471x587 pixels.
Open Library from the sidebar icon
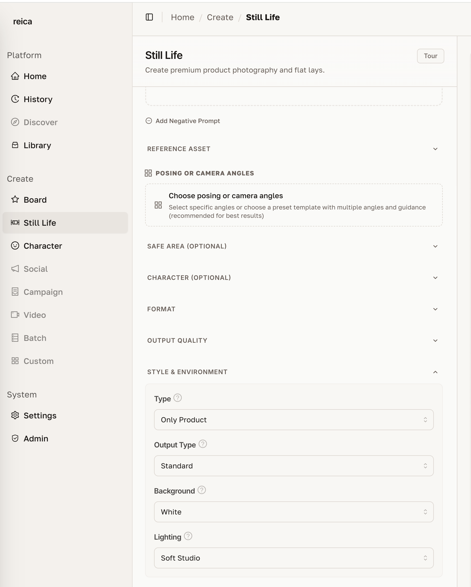[x=15, y=145]
